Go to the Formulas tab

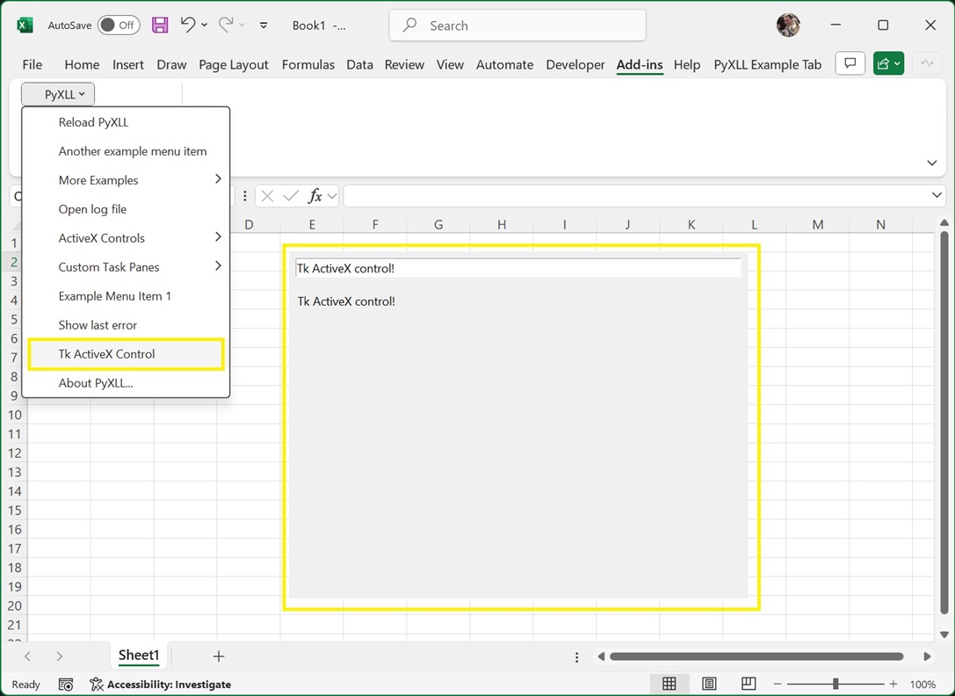[x=308, y=65]
